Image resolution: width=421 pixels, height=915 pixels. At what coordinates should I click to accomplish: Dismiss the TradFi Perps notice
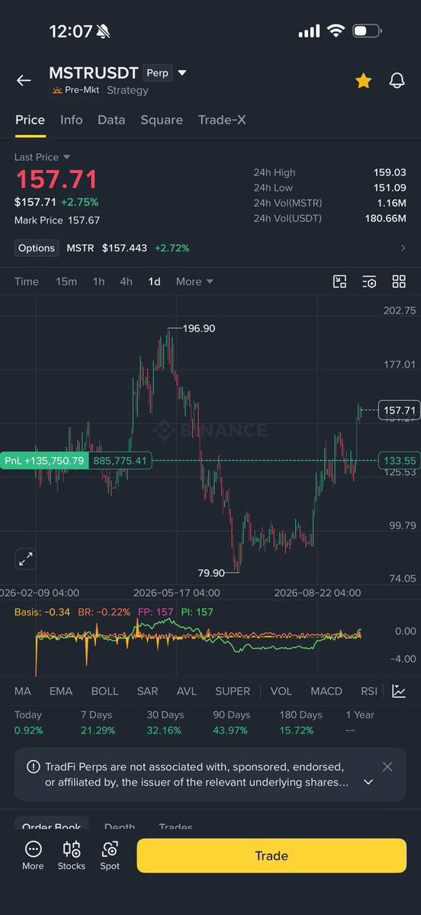pos(387,766)
